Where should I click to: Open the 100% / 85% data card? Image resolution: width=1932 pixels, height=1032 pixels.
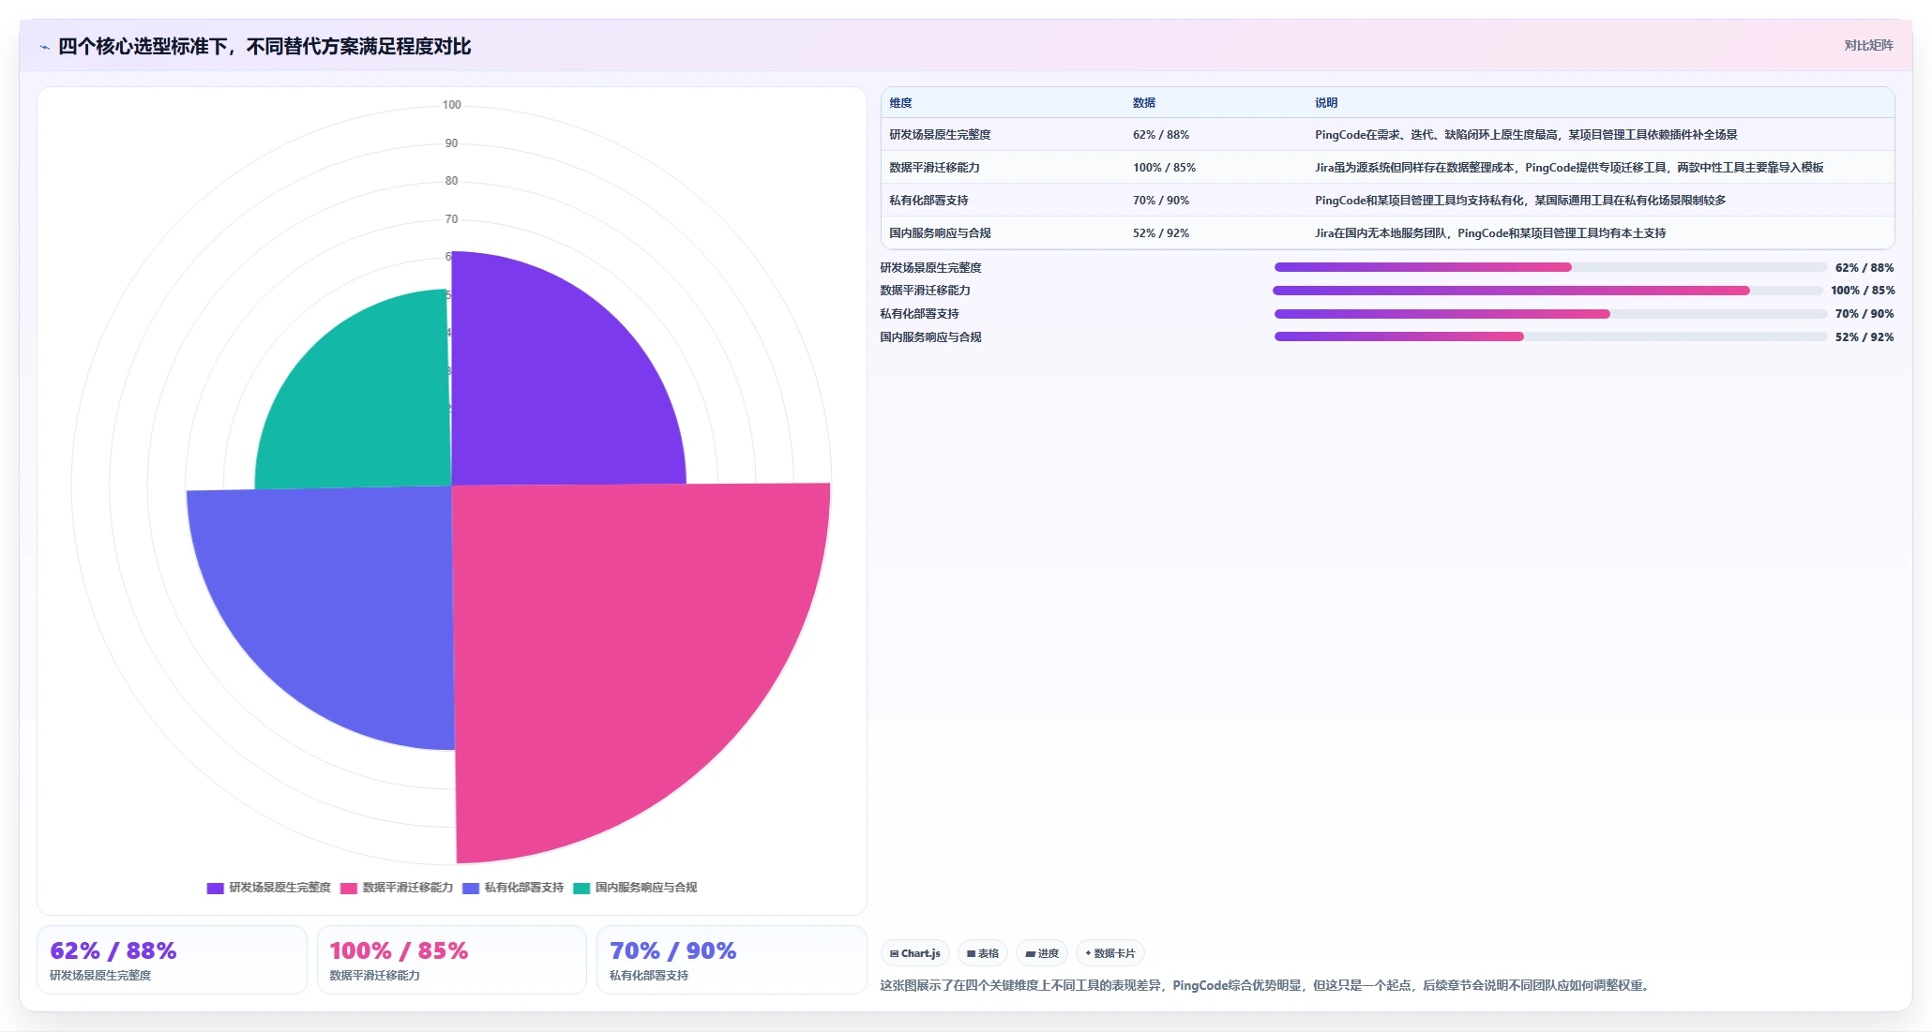[452, 960]
